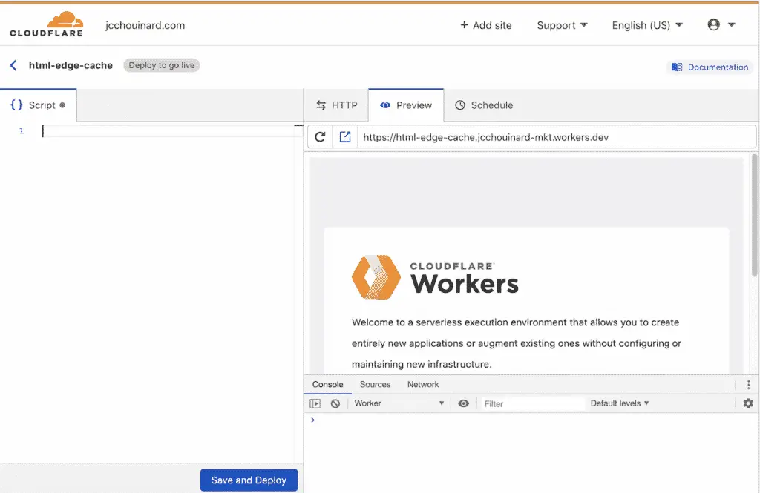The height and width of the screenshot is (493, 760).
Task: Switch to the HTTP tab
Action: click(x=336, y=105)
